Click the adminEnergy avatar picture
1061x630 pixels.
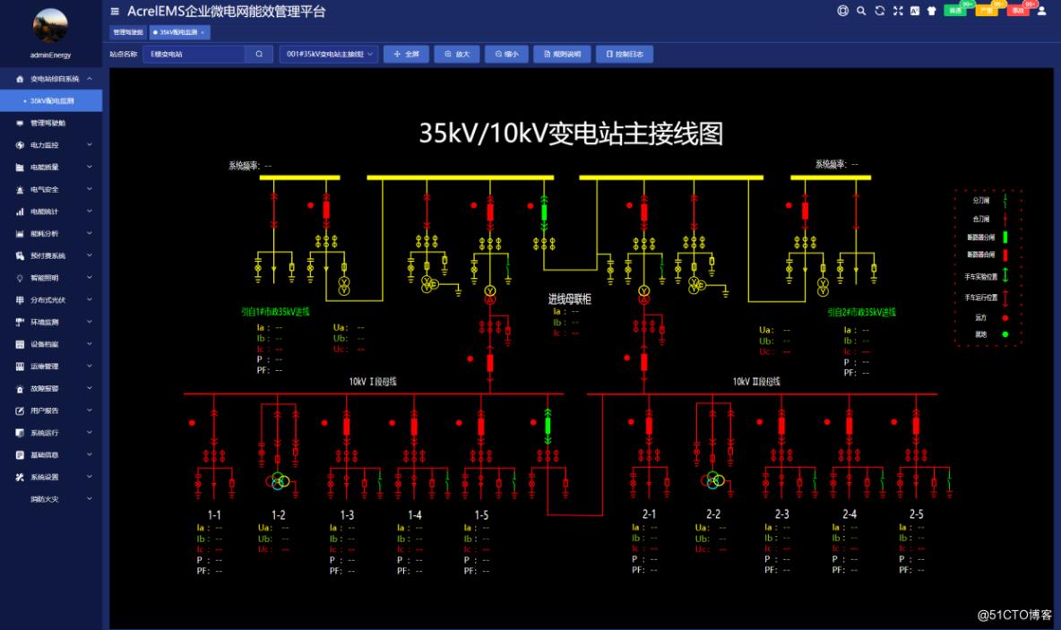(50, 26)
